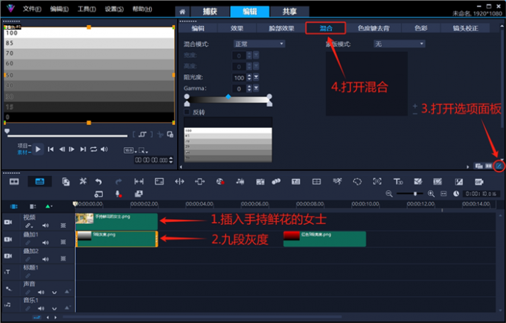
Task: Click the undo arrow in timeline toolbar
Action: tap(98, 182)
